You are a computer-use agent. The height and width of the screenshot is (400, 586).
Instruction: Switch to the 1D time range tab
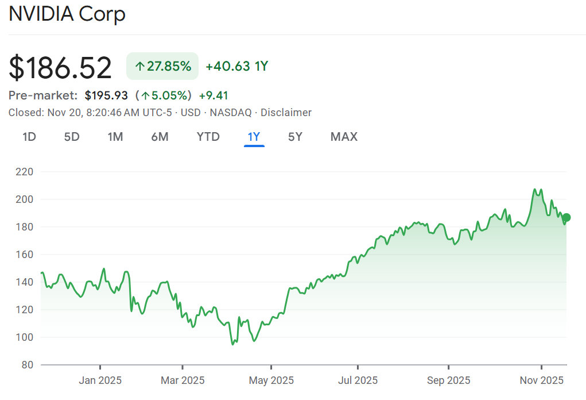coord(29,137)
